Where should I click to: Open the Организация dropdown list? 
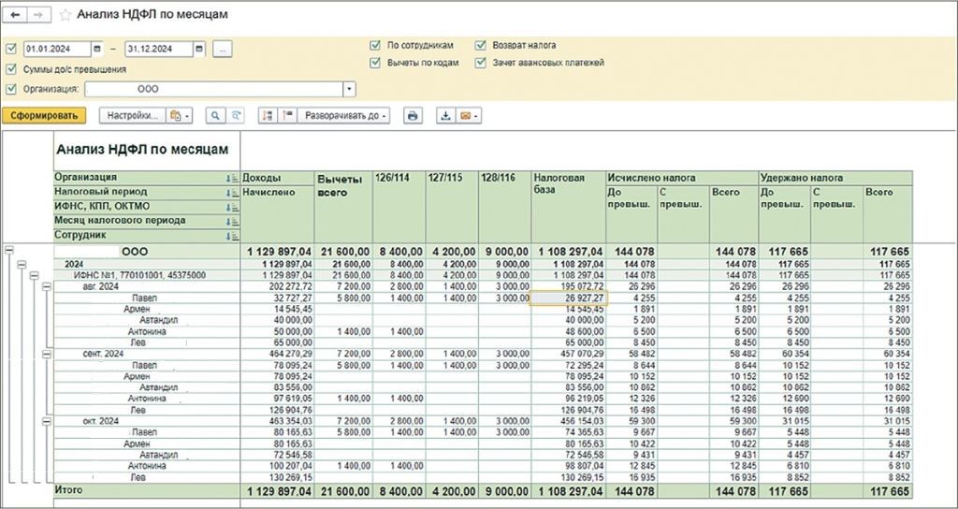pyautogui.click(x=349, y=89)
